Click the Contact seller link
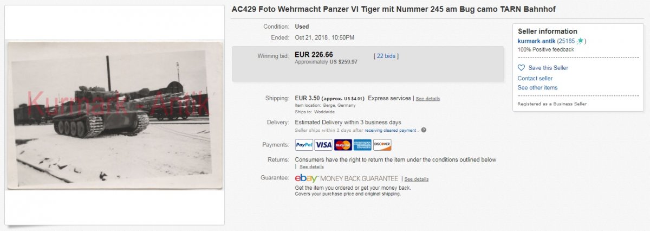This screenshot has height=231, width=650. point(535,78)
